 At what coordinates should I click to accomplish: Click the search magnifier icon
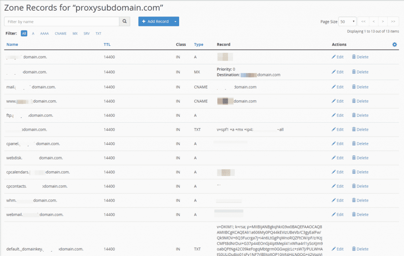(x=125, y=22)
